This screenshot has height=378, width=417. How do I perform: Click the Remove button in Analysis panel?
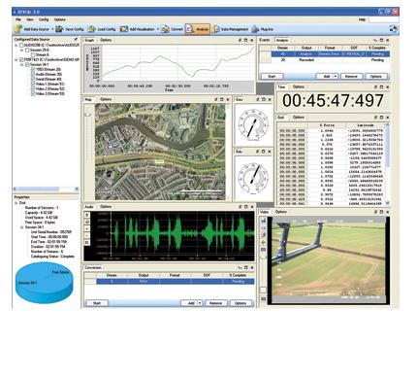pyautogui.click(x=351, y=77)
